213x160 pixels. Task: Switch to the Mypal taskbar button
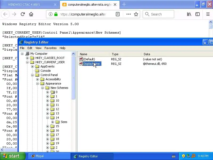point(49,156)
